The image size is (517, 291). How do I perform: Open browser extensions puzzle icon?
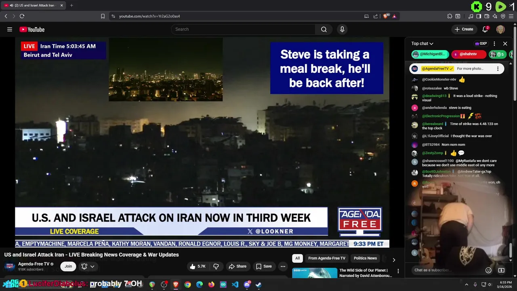pos(450,16)
